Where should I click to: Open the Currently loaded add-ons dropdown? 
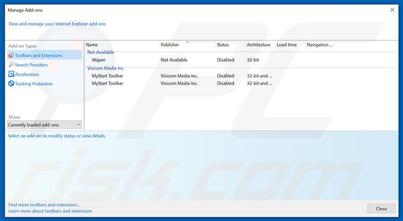44,124
